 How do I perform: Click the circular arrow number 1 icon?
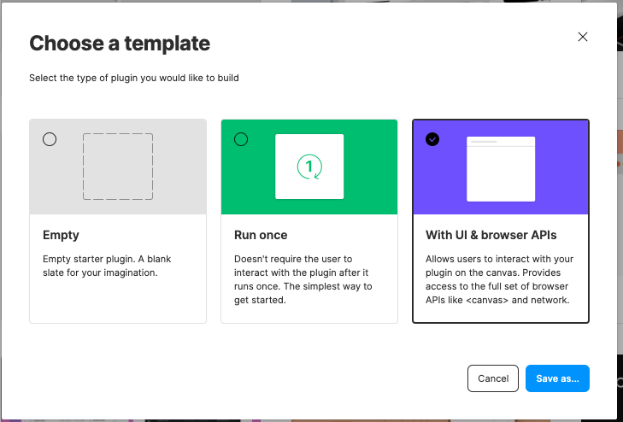[309, 167]
